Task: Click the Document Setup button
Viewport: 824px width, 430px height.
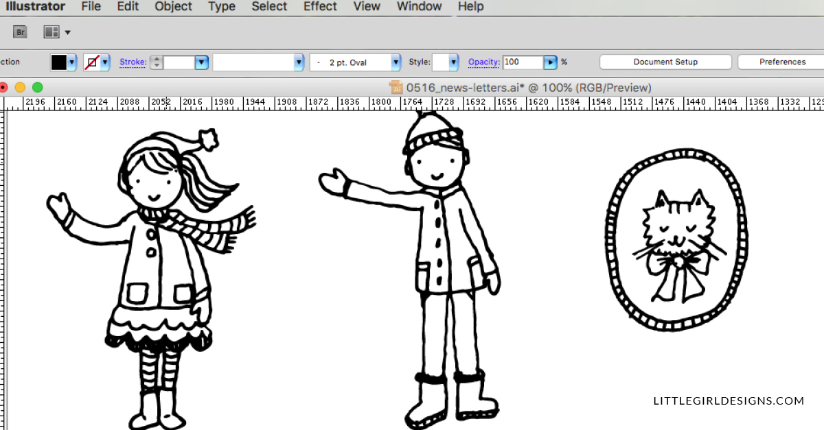Action: click(x=665, y=62)
